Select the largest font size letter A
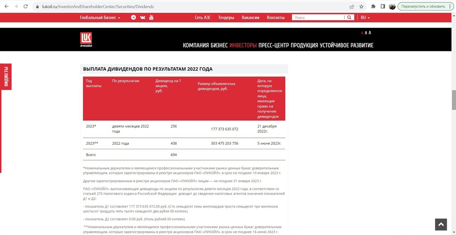 (x=370, y=33)
